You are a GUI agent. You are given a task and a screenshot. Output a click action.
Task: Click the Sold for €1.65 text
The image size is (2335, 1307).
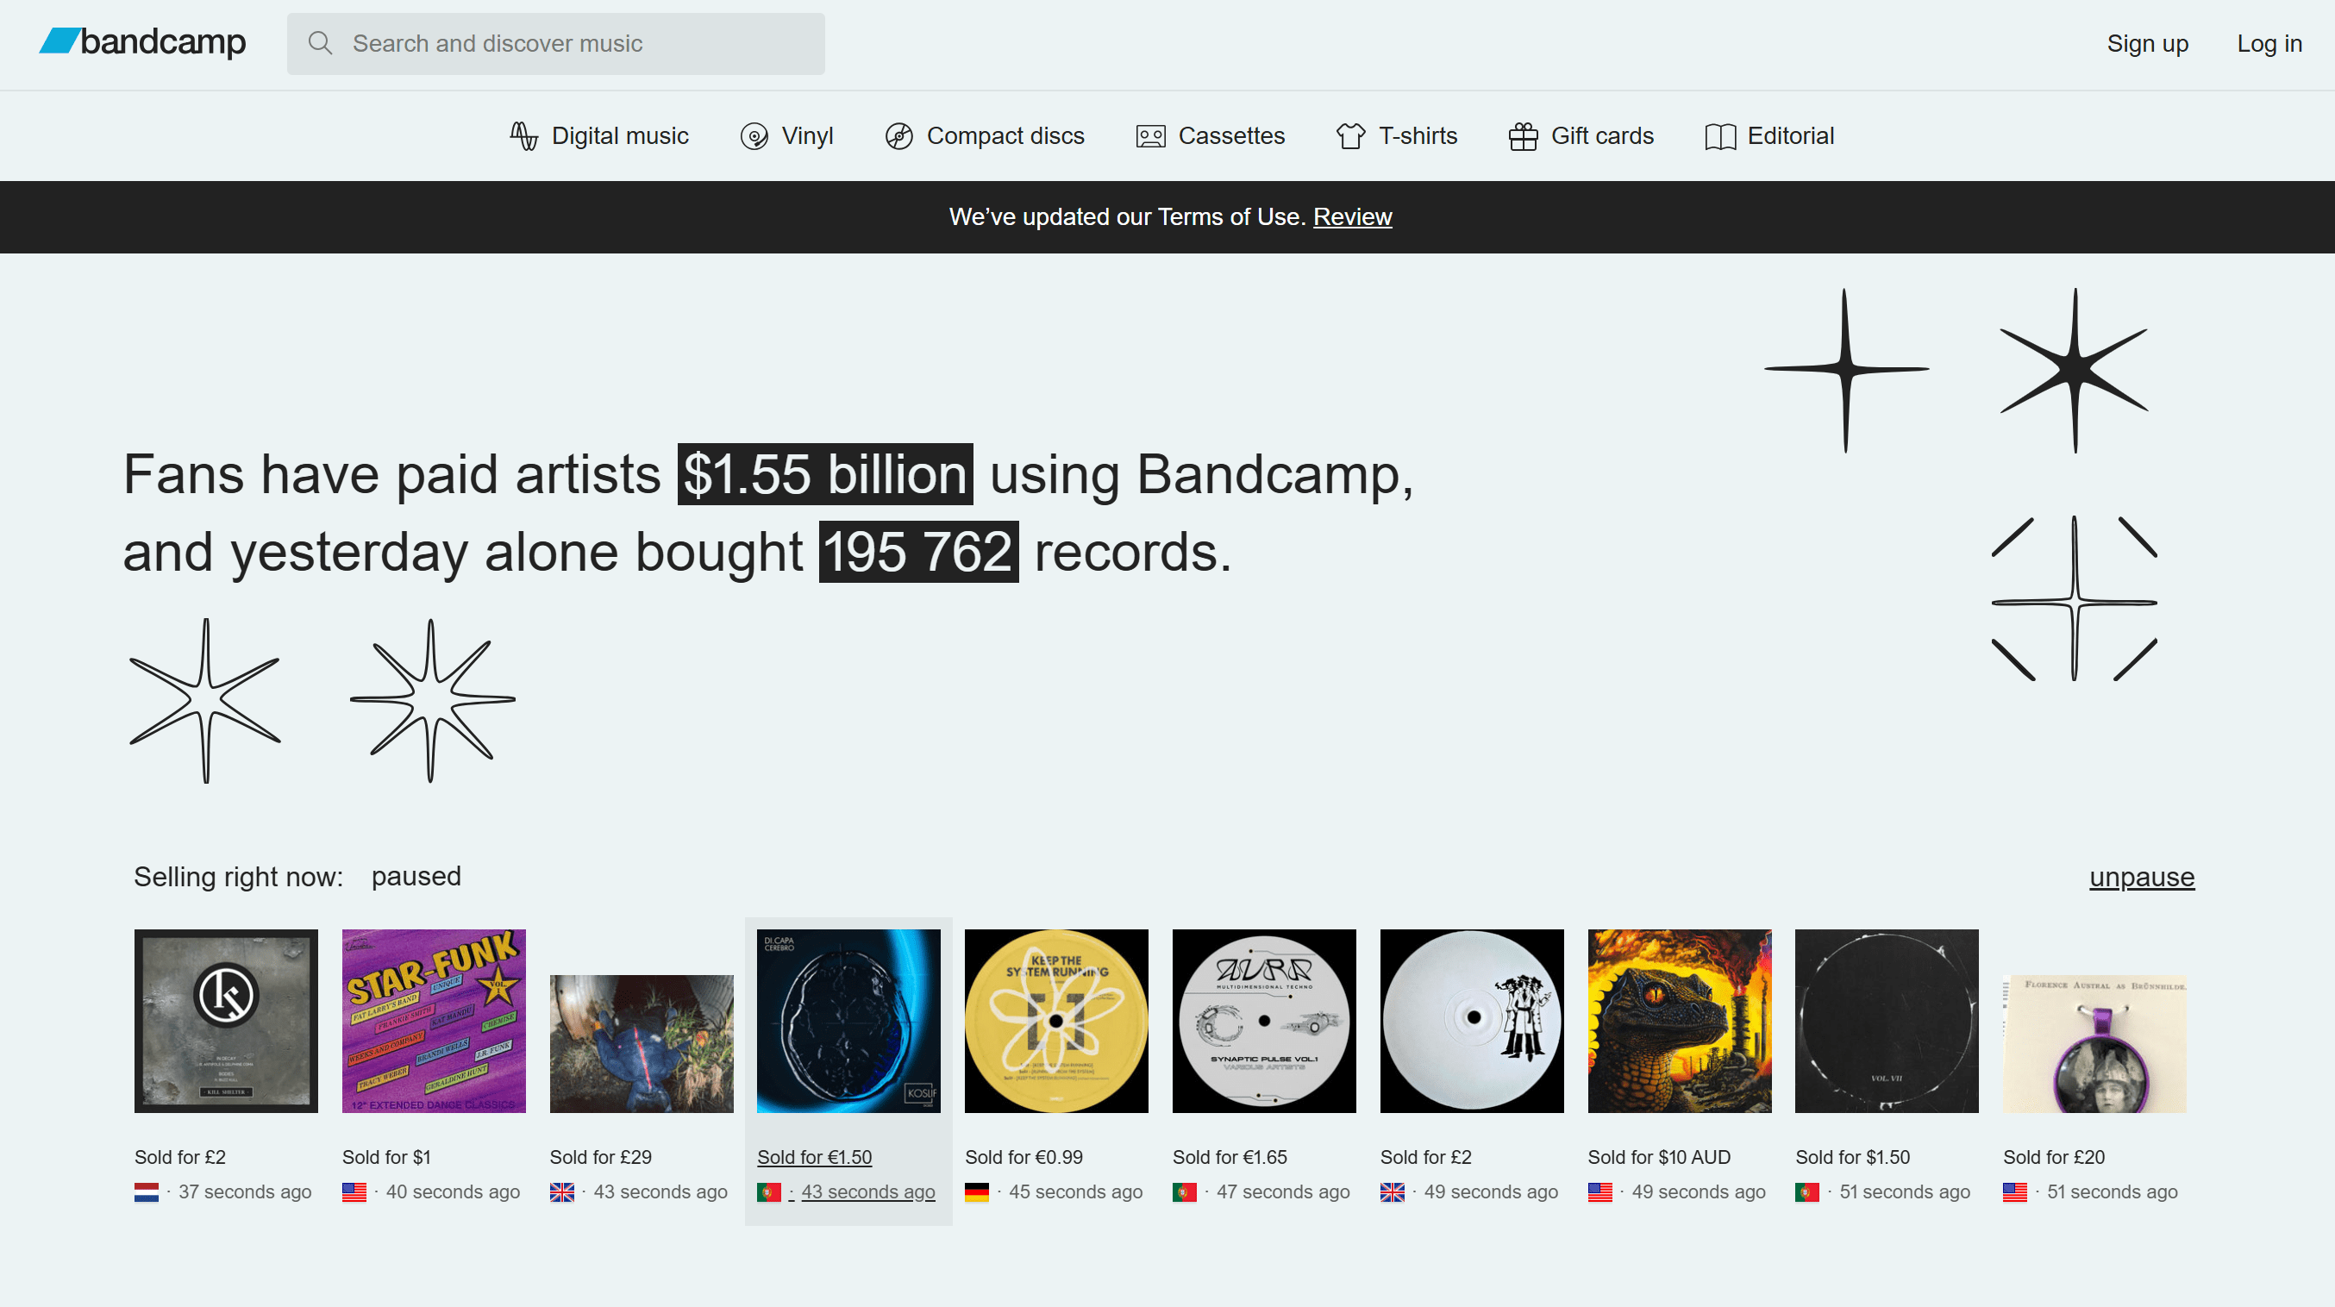click(x=1229, y=1156)
